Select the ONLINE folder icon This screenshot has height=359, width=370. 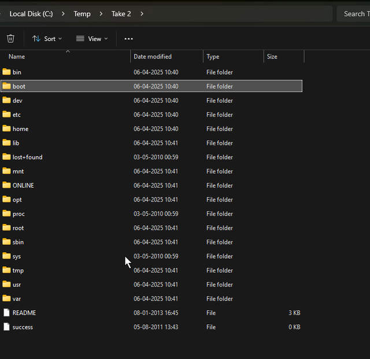(x=6, y=185)
